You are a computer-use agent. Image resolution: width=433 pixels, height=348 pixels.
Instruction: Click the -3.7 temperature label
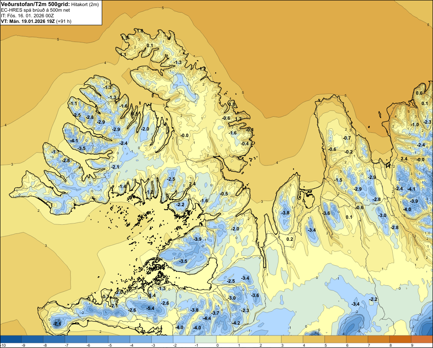click(215, 313)
